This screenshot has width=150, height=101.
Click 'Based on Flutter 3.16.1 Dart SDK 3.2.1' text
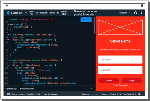pyautogui.click(x=118, y=94)
